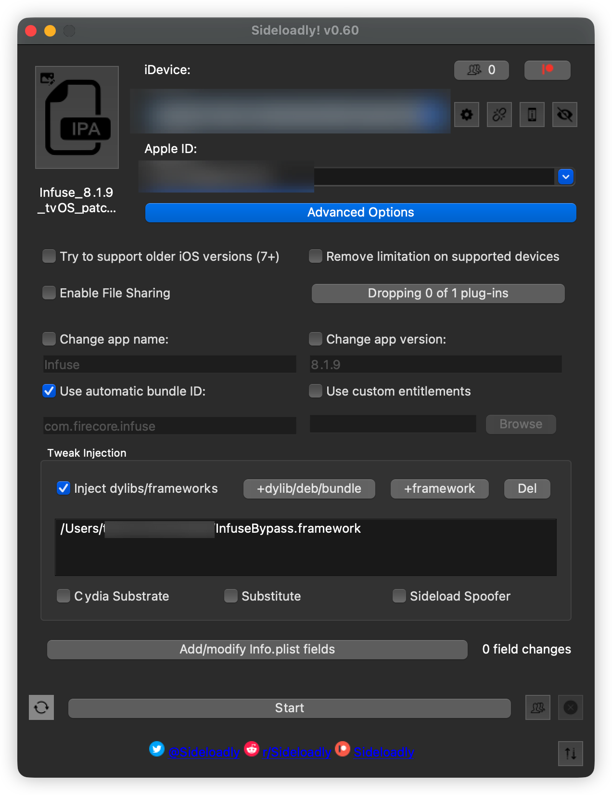Click the people icon beside Start

pyautogui.click(x=538, y=707)
